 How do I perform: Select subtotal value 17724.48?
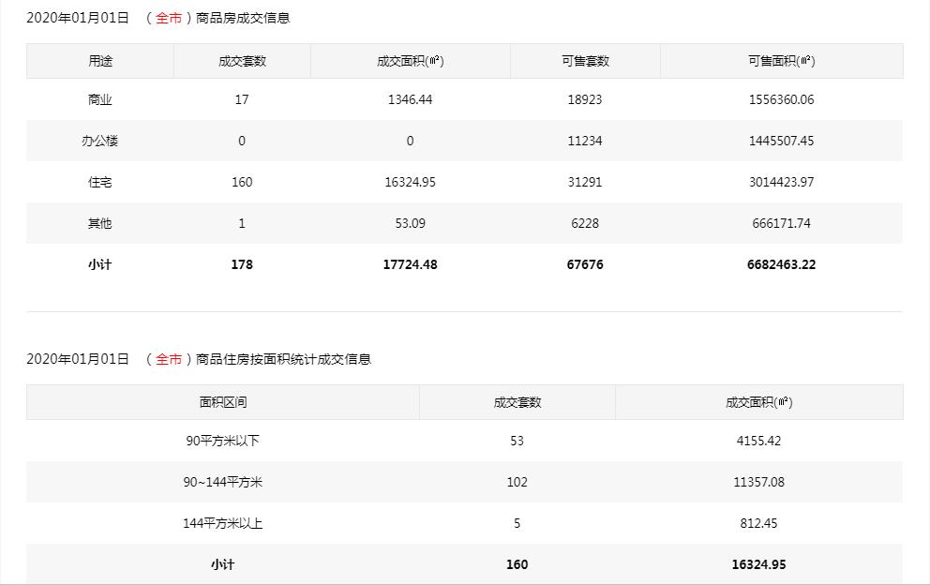click(410, 264)
